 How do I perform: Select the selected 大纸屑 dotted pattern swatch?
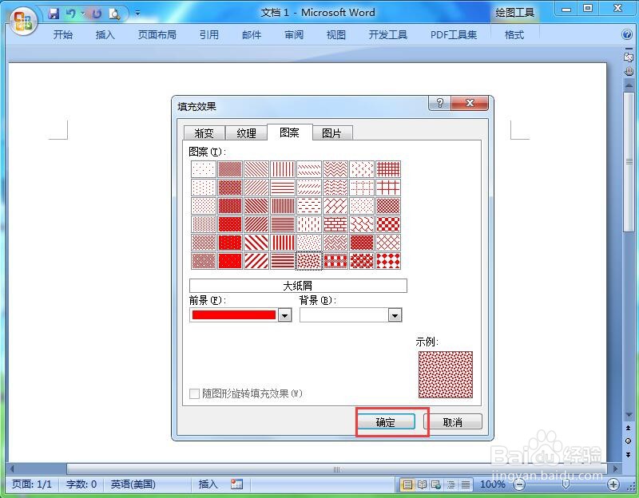(x=309, y=261)
